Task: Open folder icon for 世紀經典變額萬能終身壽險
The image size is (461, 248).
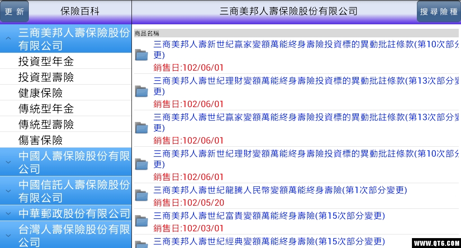Action: coord(141,244)
